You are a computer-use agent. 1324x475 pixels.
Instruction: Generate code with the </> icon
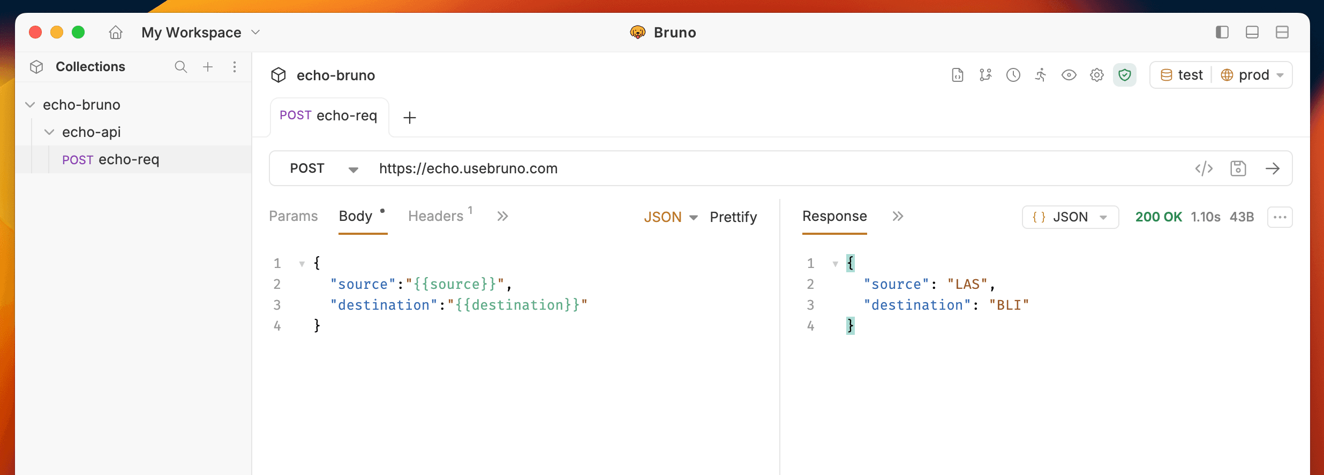1204,168
